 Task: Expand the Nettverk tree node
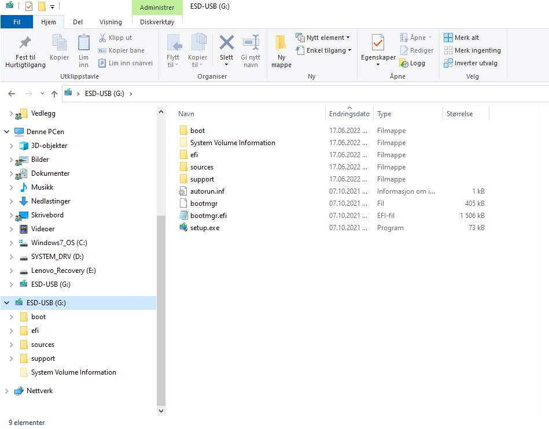6,391
